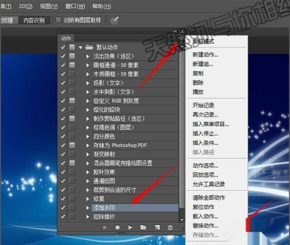
Task: Choose 回放选项... in flyout menu
Action: coord(205,175)
